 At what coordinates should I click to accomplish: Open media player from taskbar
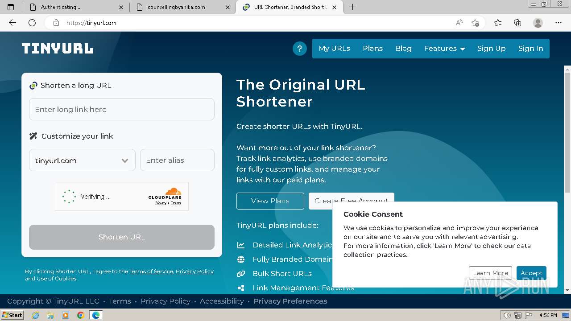click(x=66, y=315)
